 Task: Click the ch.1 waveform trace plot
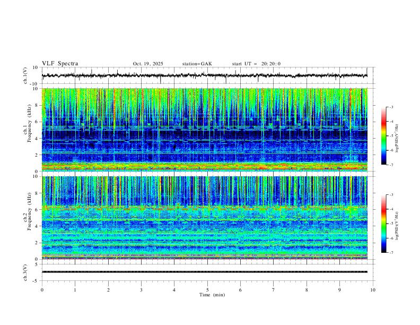tap(205, 75)
